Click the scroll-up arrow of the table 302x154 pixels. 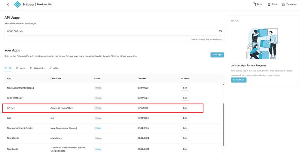click(223, 85)
